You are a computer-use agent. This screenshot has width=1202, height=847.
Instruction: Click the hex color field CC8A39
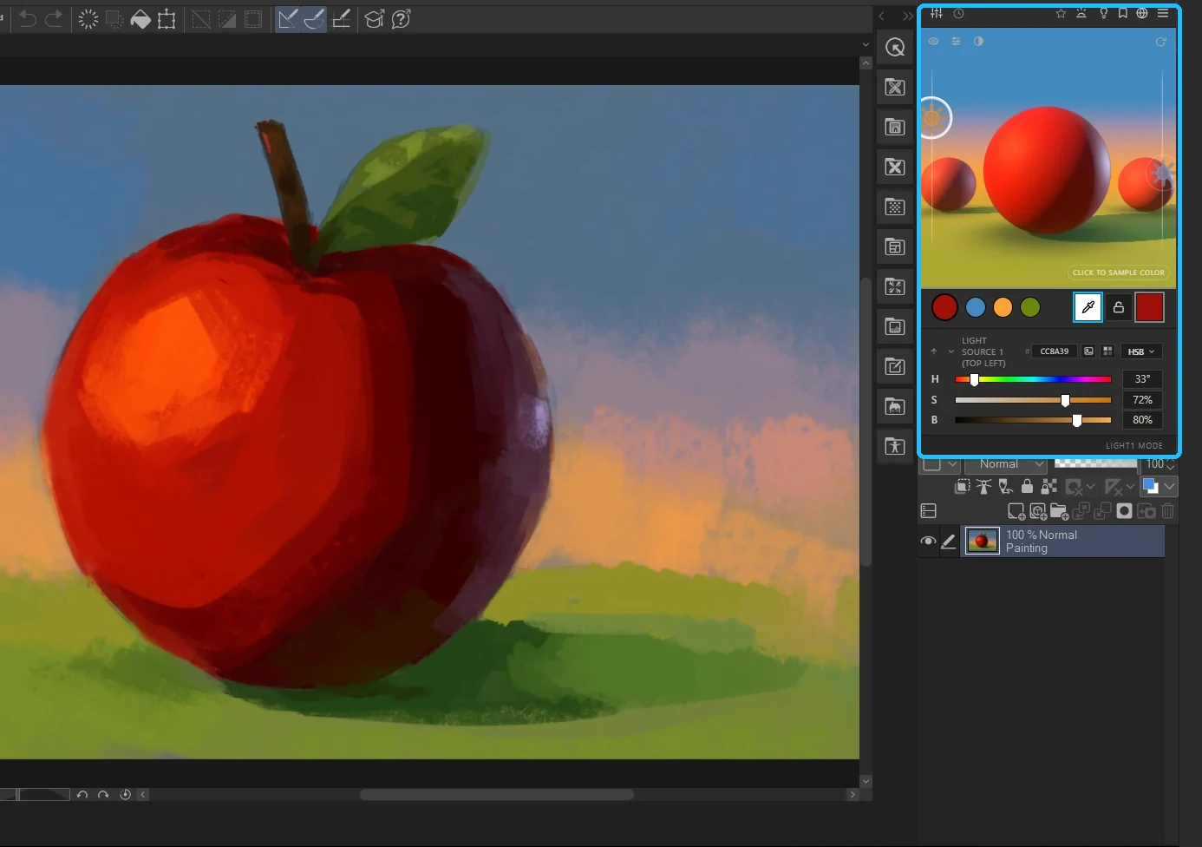[x=1054, y=351]
